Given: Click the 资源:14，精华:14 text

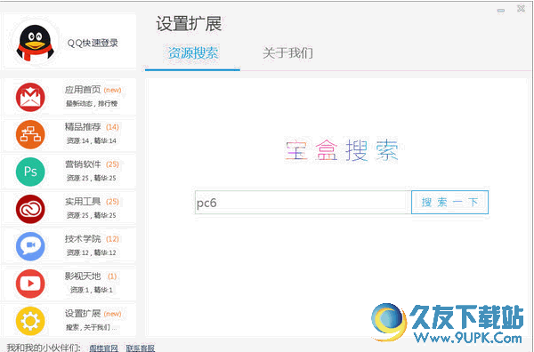Looking at the screenshot, I should pos(92,140).
